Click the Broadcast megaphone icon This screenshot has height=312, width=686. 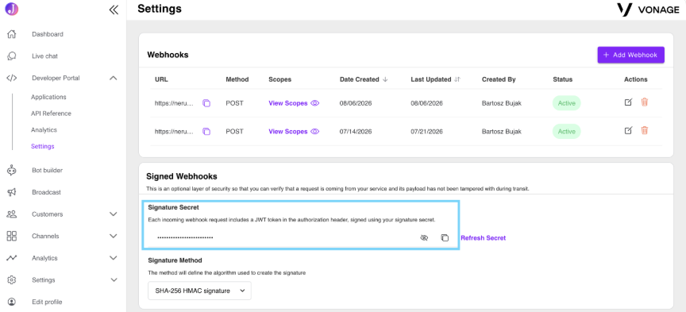pyautogui.click(x=12, y=192)
